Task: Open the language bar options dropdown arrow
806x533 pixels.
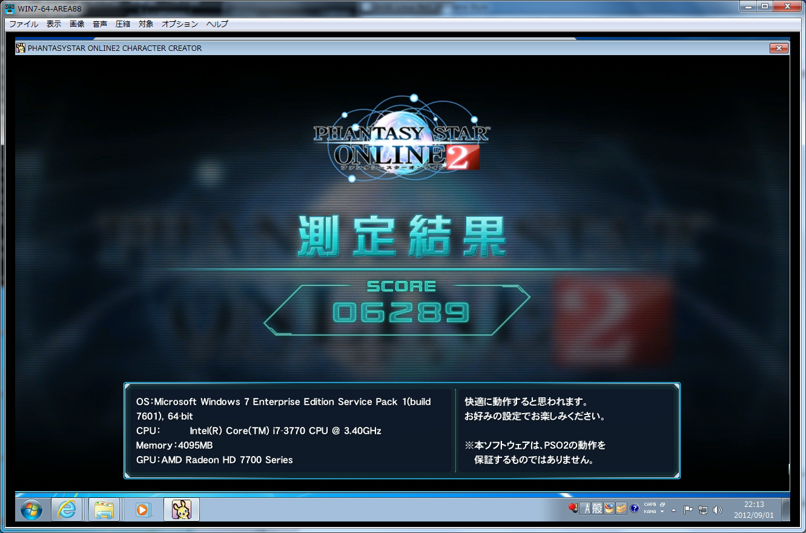Action: tap(662, 512)
